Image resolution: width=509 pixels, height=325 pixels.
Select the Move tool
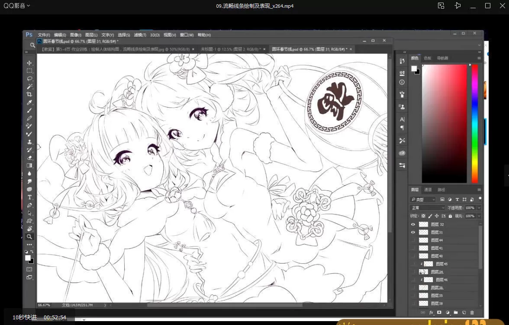(29, 63)
